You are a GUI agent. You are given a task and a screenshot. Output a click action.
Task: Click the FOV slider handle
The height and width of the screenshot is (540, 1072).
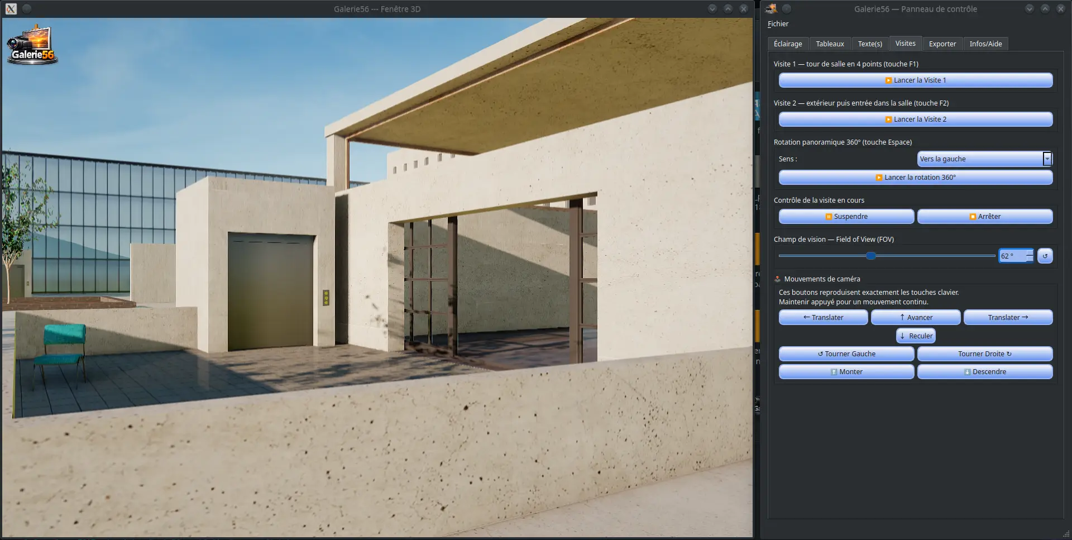click(x=871, y=256)
